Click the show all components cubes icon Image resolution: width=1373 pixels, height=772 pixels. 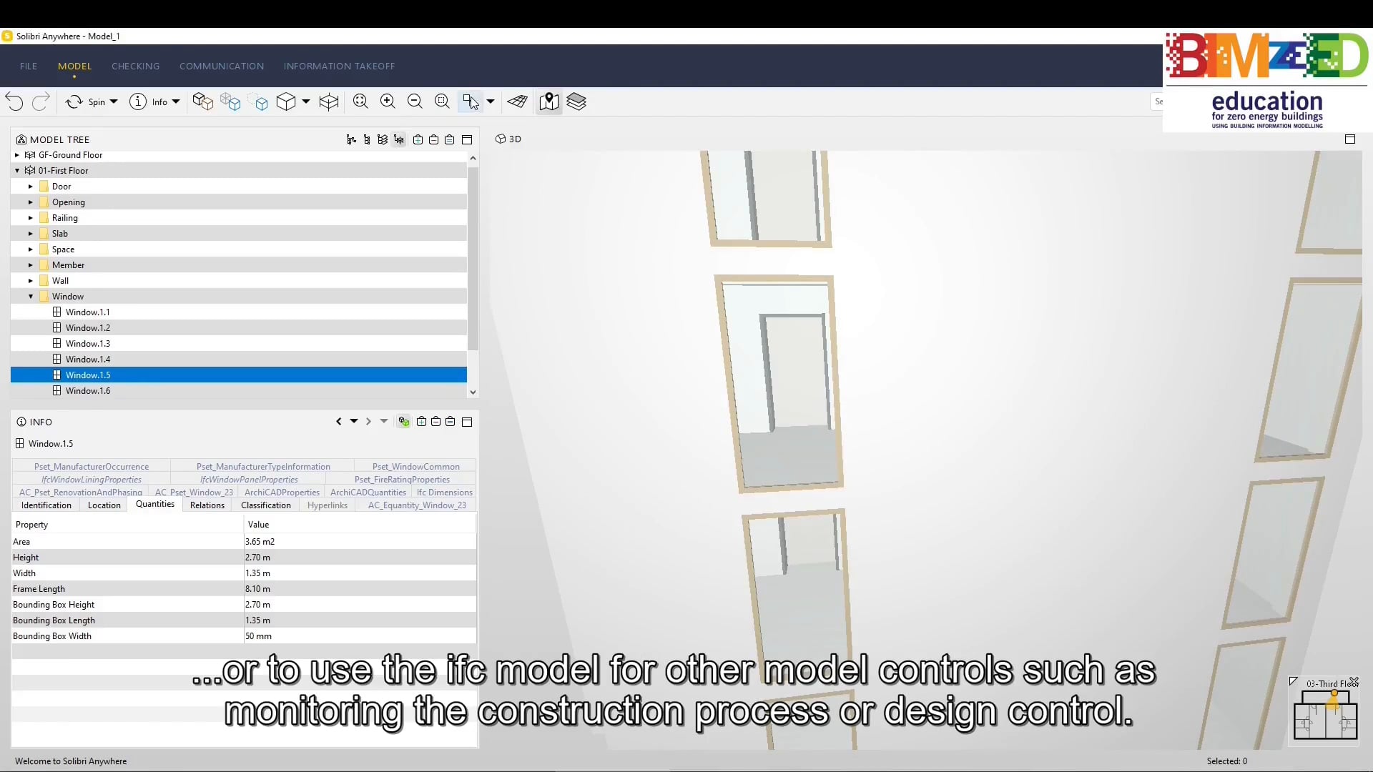tap(203, 102)
